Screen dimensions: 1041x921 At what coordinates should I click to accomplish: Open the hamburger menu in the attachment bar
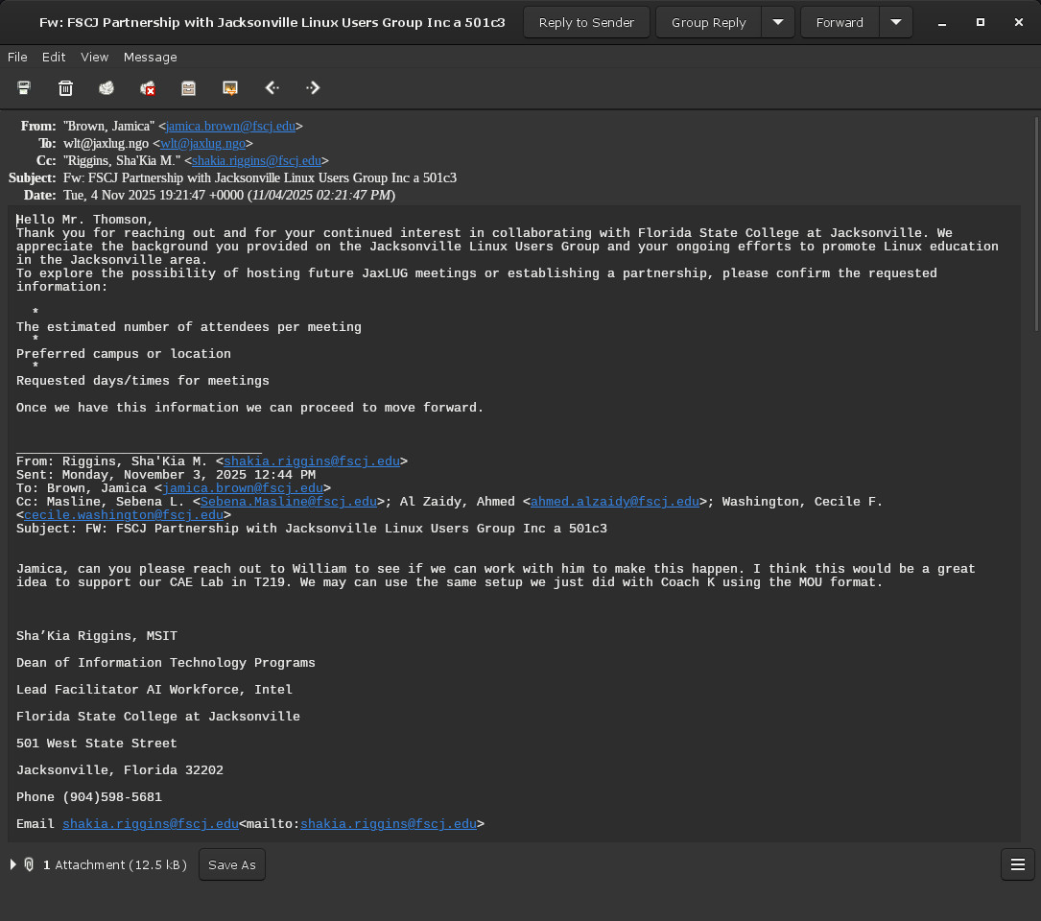click(1017, 864)
